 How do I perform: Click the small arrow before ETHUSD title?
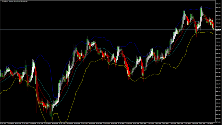[x=1, y=1]
